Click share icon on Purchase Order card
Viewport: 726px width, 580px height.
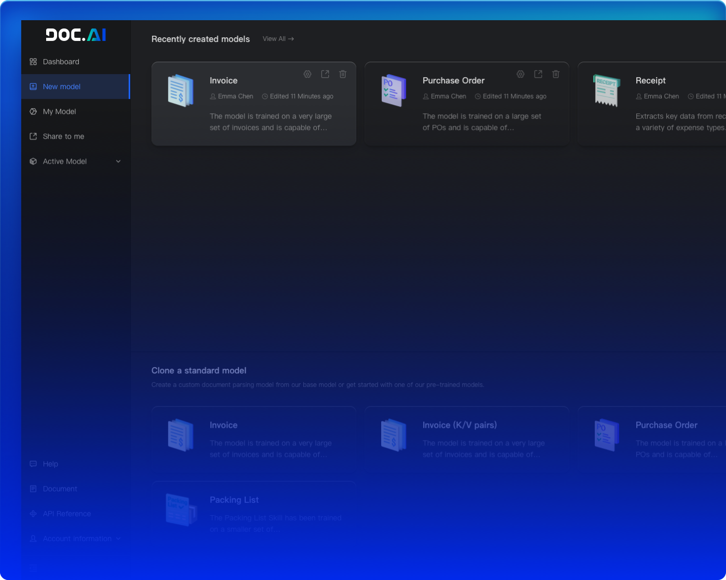[x=538, y=74]
